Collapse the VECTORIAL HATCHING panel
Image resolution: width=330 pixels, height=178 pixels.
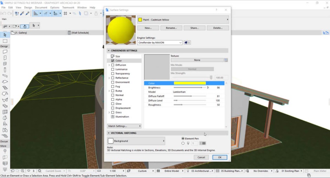pos(108,133)
